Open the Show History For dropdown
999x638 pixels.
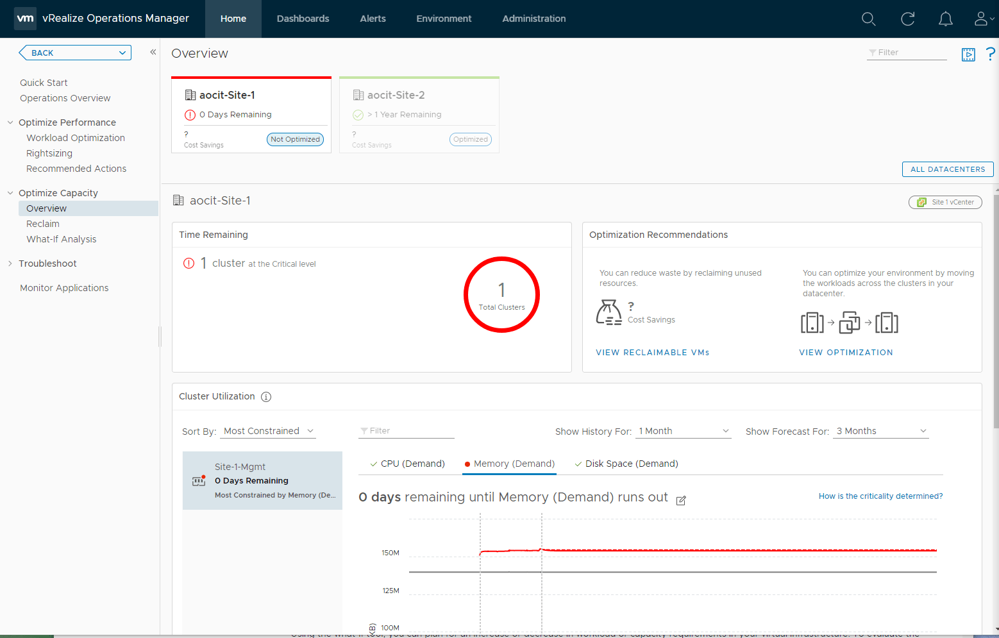click(684, 432)
